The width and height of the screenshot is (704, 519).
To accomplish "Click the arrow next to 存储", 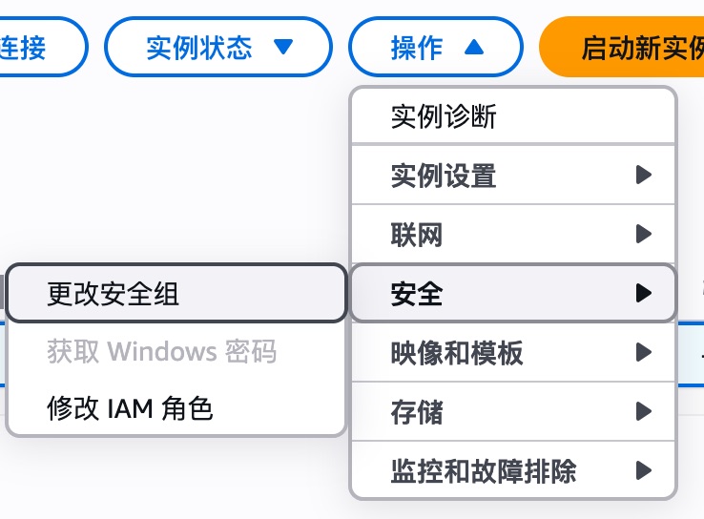I will click(643, 412).
